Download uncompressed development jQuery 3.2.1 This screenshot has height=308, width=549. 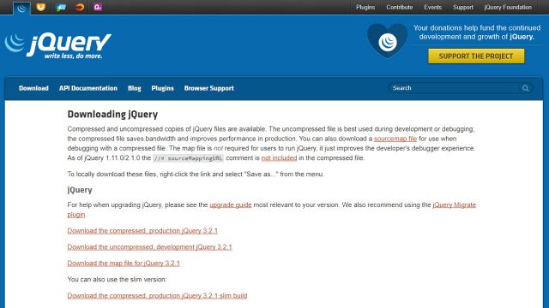click(x=149, y=247)
